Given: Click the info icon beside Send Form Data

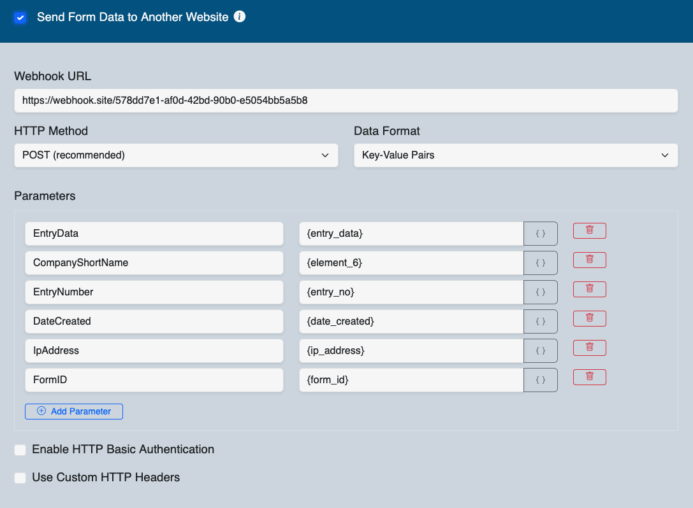Looking at the screenshot, I should point(240,17).
